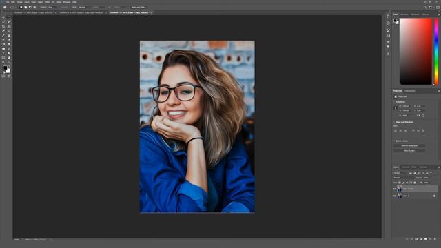Collapse the Align and Distribute section
This screenshot has width=441, height=248.
pyautogui.click(x=394, y=122)
